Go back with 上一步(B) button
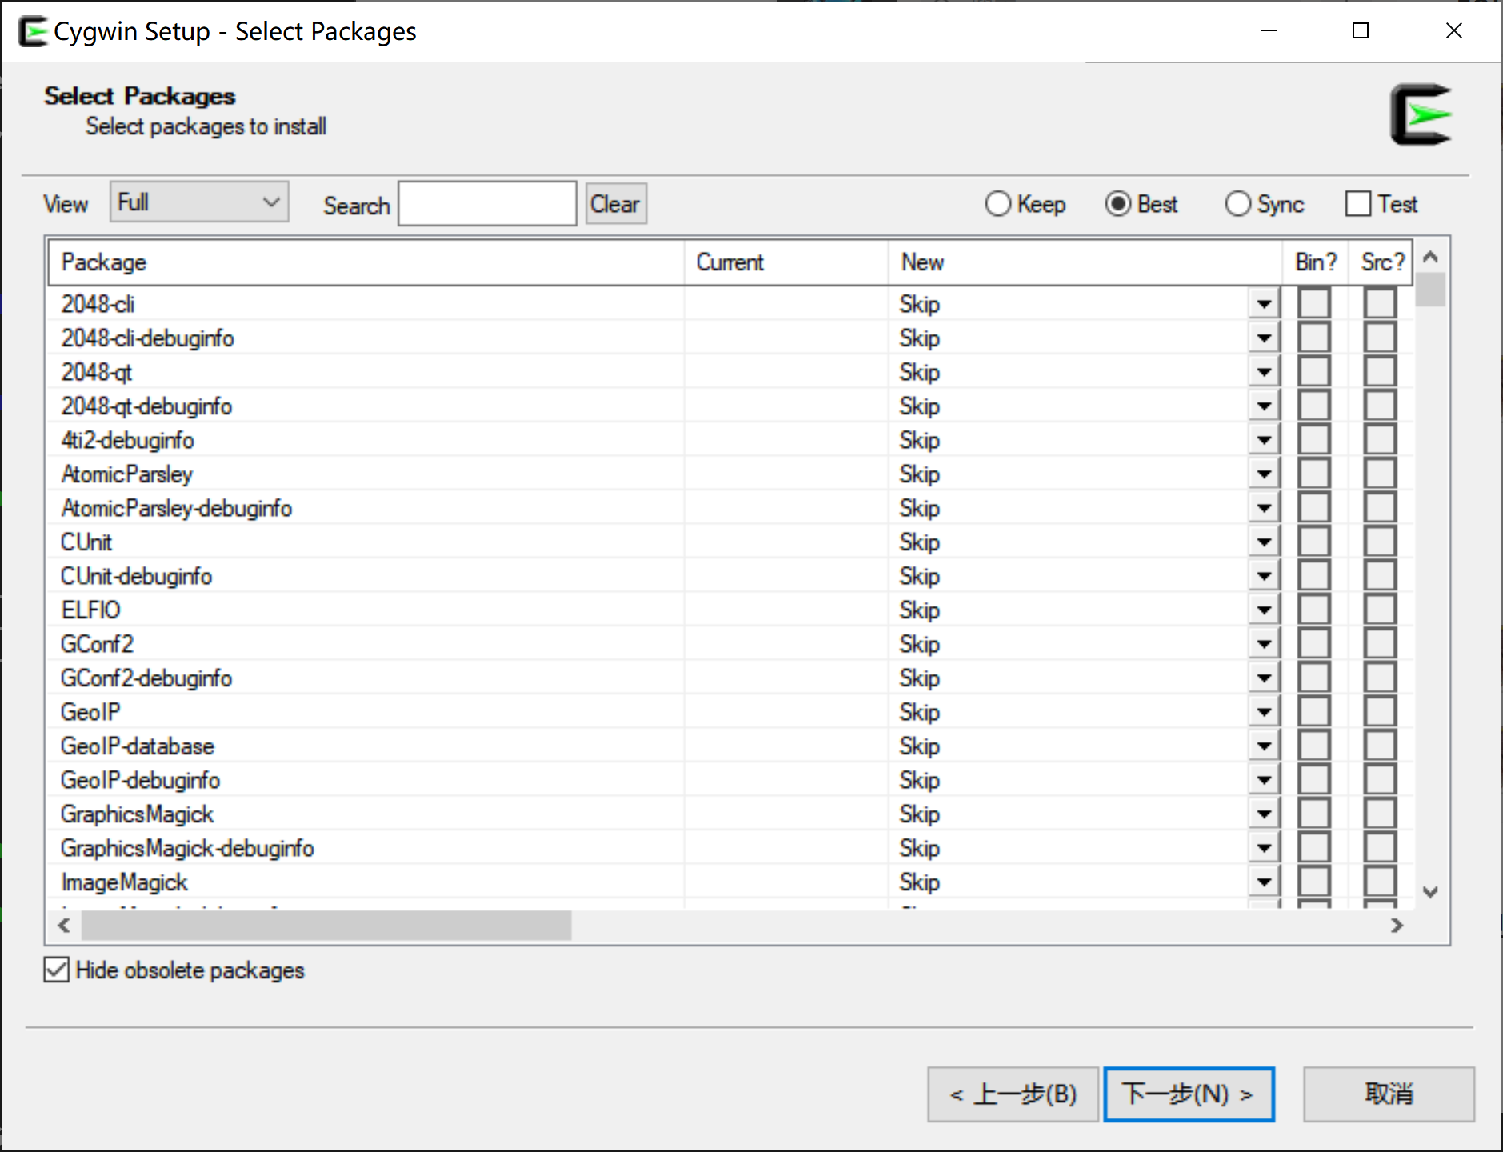The width and height of the screenshot is (1503, 1152). [x=1013, y=1094]
